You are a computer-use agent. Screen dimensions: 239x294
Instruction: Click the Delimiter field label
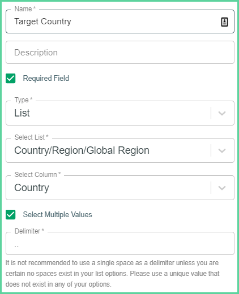(29, 231)
